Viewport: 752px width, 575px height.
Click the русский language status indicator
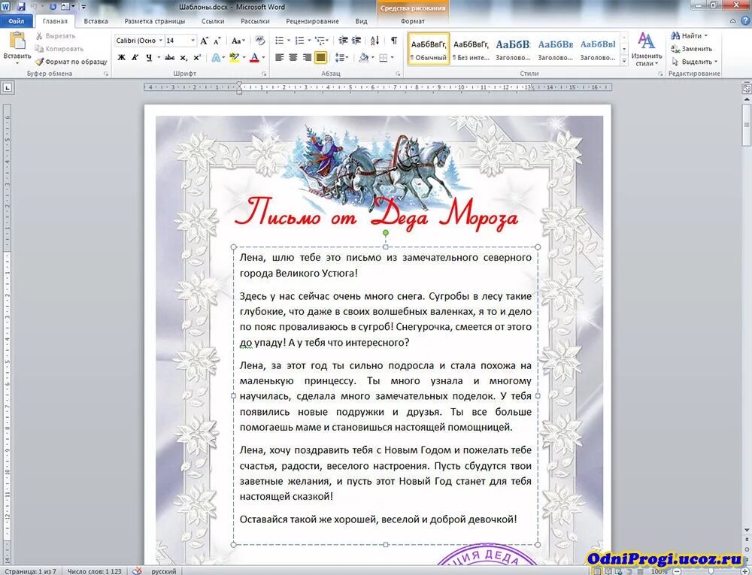(x=163, y=571)
